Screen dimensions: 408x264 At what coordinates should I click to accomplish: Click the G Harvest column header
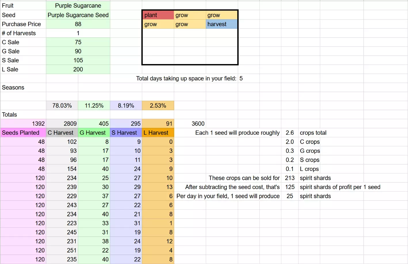click(94, 133)
